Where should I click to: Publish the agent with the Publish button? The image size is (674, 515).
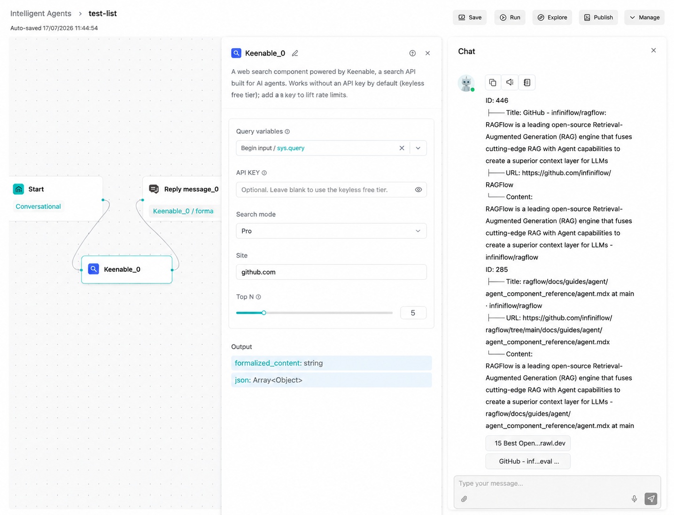[598, 17]
